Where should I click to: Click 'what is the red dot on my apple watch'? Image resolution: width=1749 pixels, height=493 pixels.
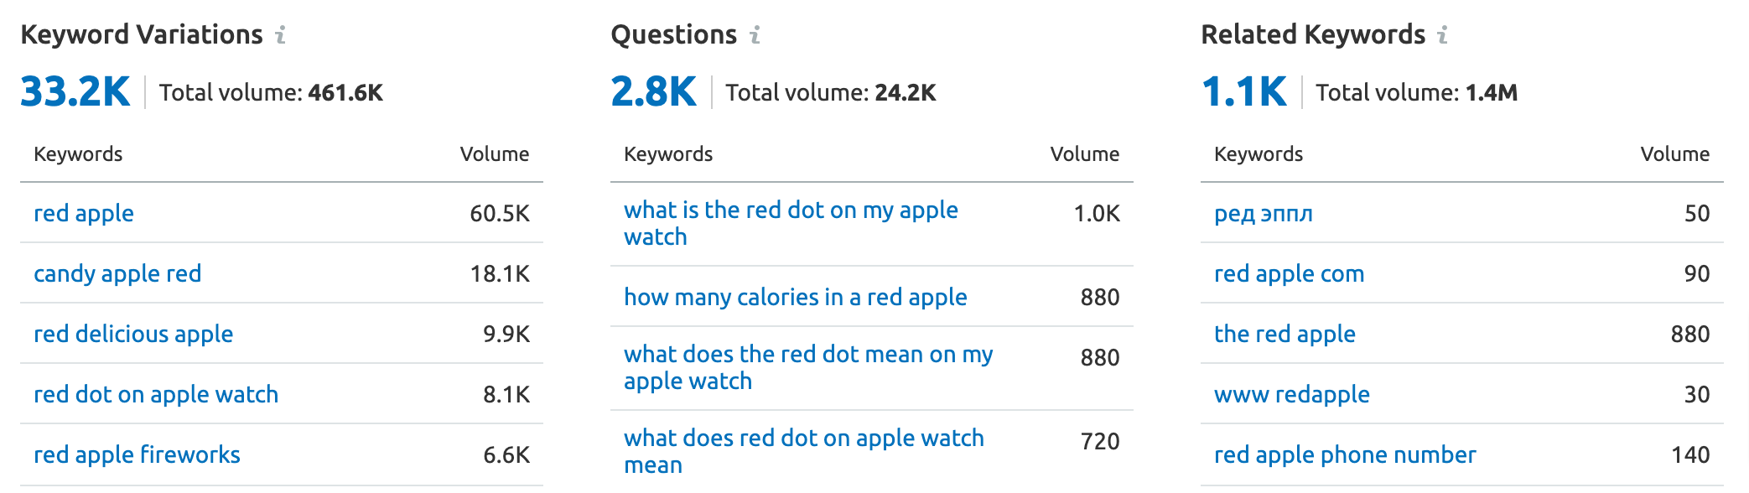tap(791, 222)
